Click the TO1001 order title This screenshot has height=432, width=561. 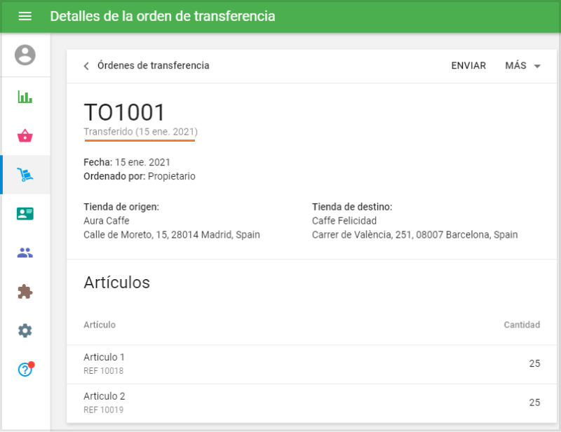click(124, 111)
